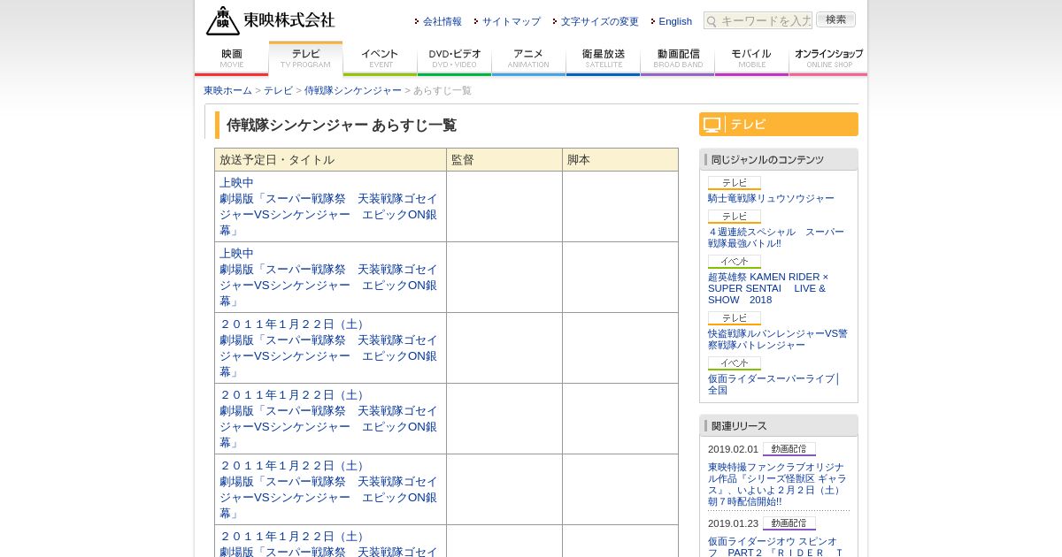Image resolution: width=1062 pixels, height=557 pixels.
Task: Click the 検索 search button
Action: coord(835,19)
